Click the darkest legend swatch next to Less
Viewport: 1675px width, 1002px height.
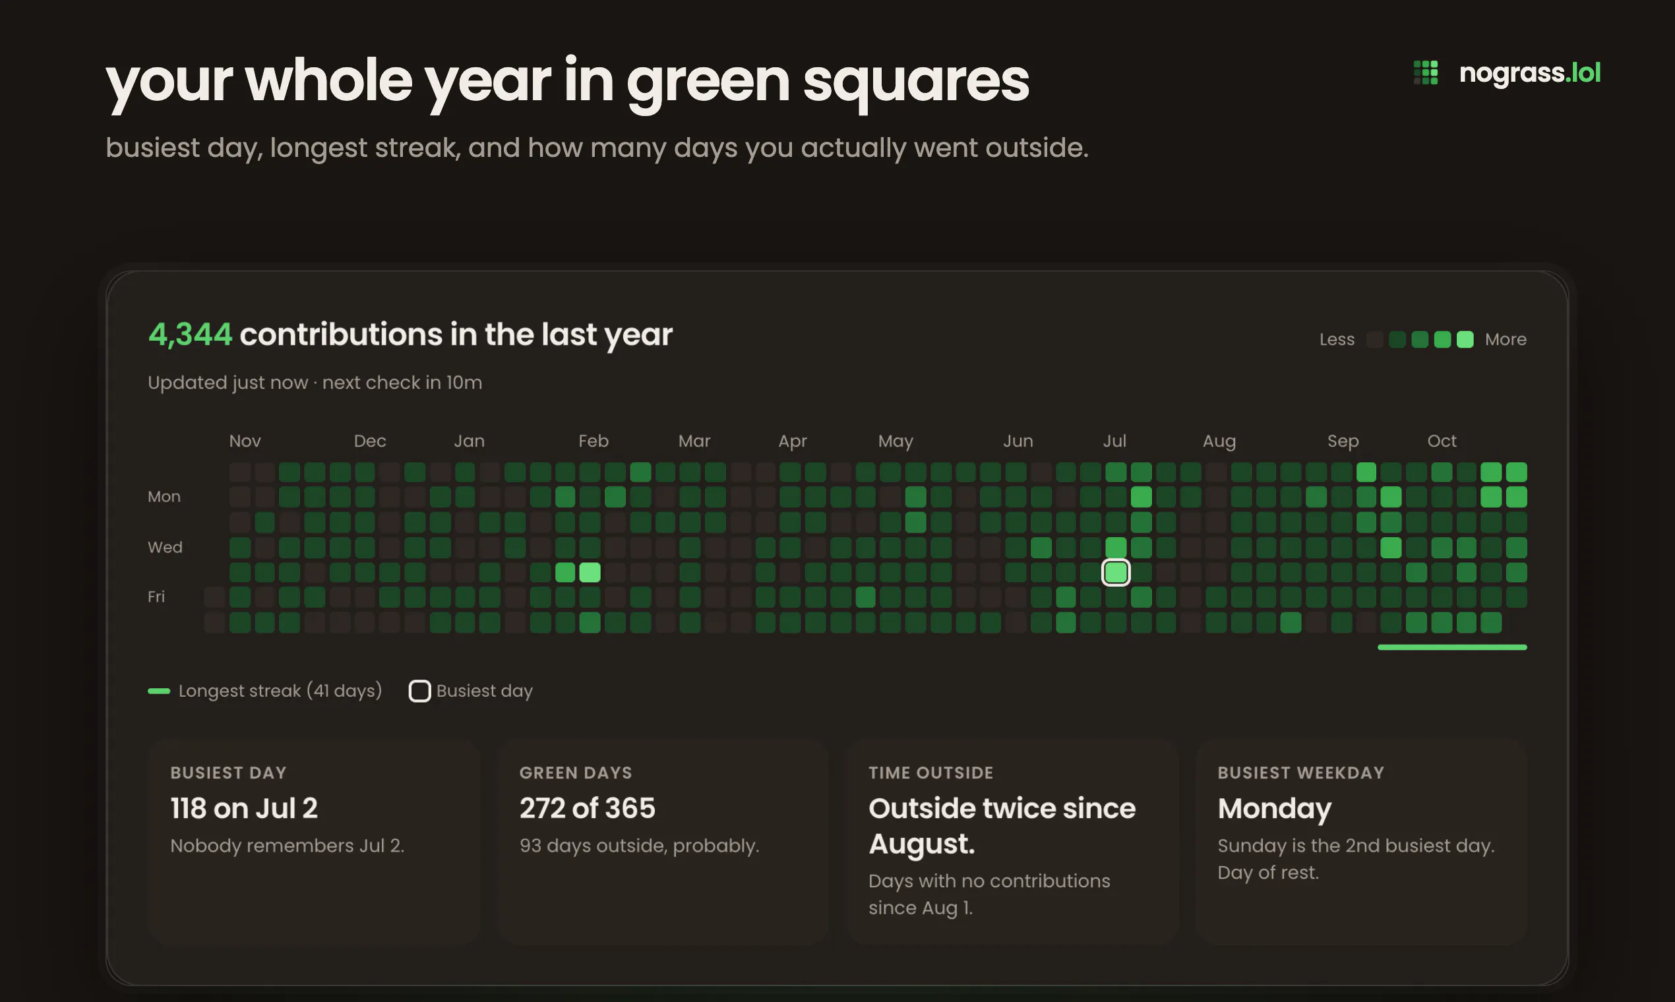(x=1374, y=339)
